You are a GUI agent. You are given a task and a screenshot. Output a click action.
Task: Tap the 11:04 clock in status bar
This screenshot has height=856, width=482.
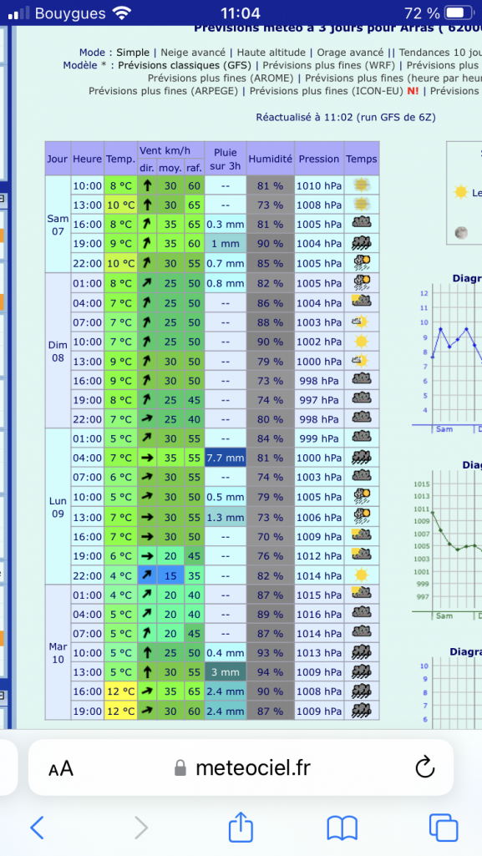tap(241, 13)
